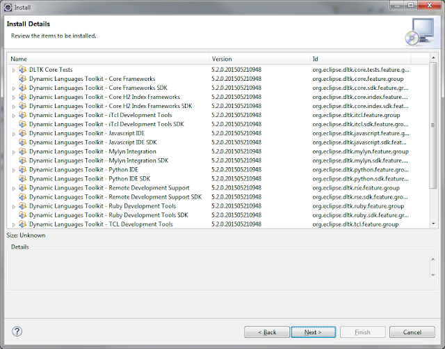
Task: Select the Mylyn Integration SDK row
Action: pyautogui.click(x=218, y=160)
